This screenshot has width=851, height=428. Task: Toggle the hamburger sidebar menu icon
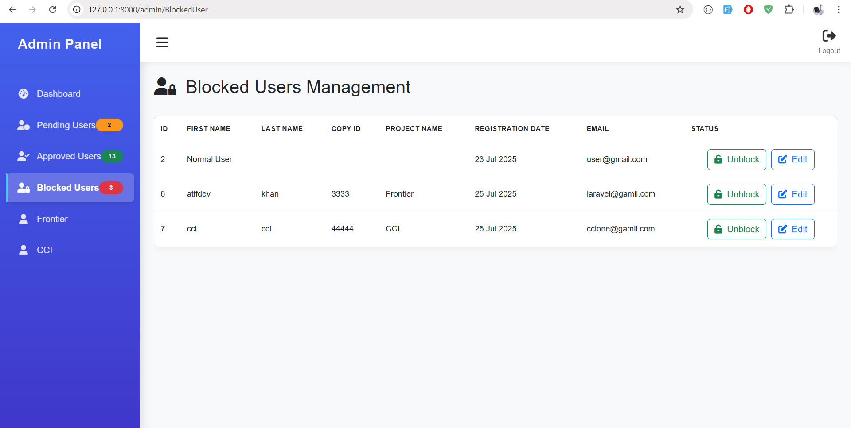(162, 42)
